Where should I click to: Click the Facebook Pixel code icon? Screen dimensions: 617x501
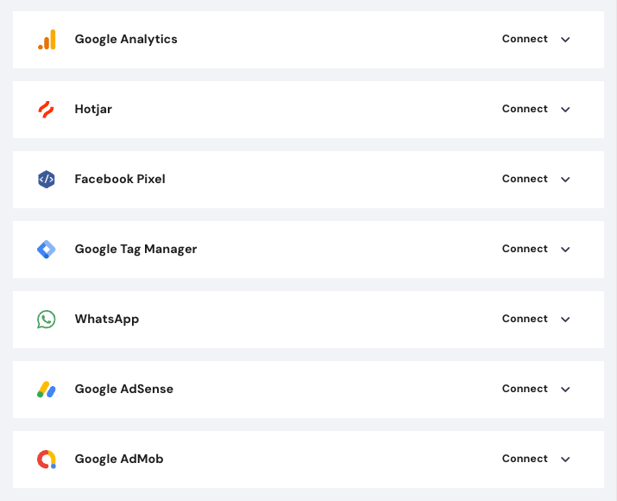tap(47, 180)
